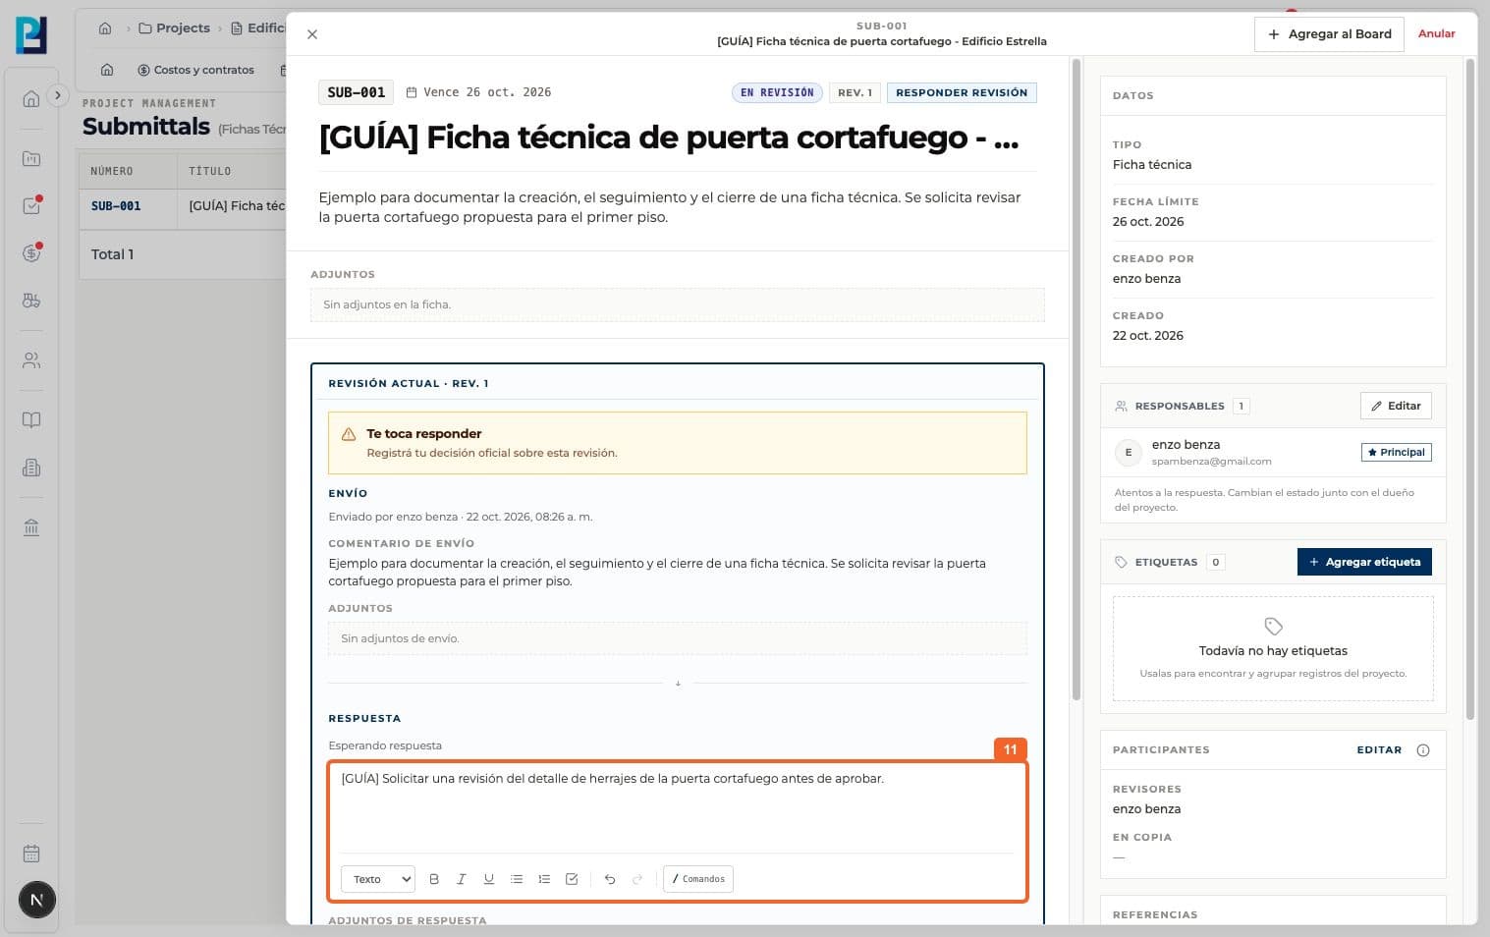Screen dimensions: 1490x937
Task: Open the Costos y contratos tab
Action: [195, 70]
